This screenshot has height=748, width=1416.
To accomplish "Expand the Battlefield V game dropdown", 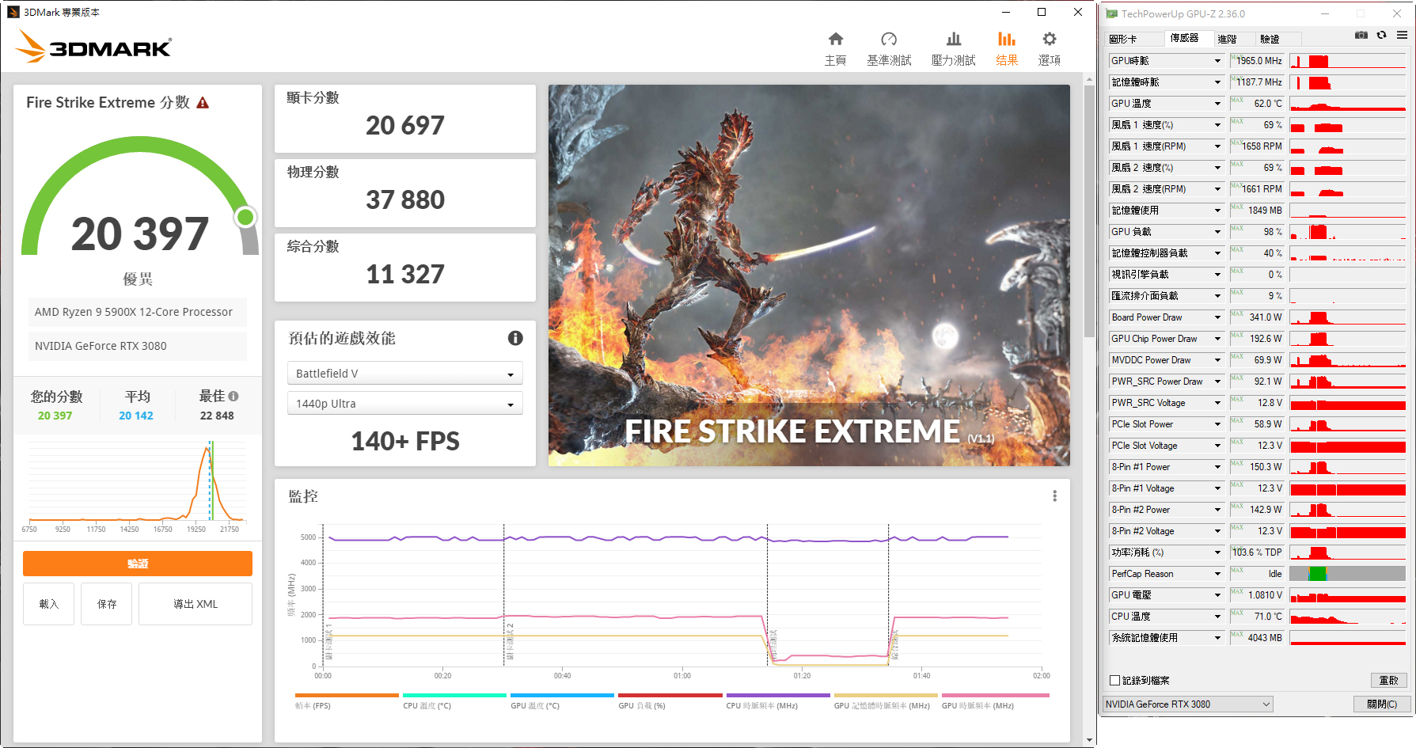I will click(404, 374).
